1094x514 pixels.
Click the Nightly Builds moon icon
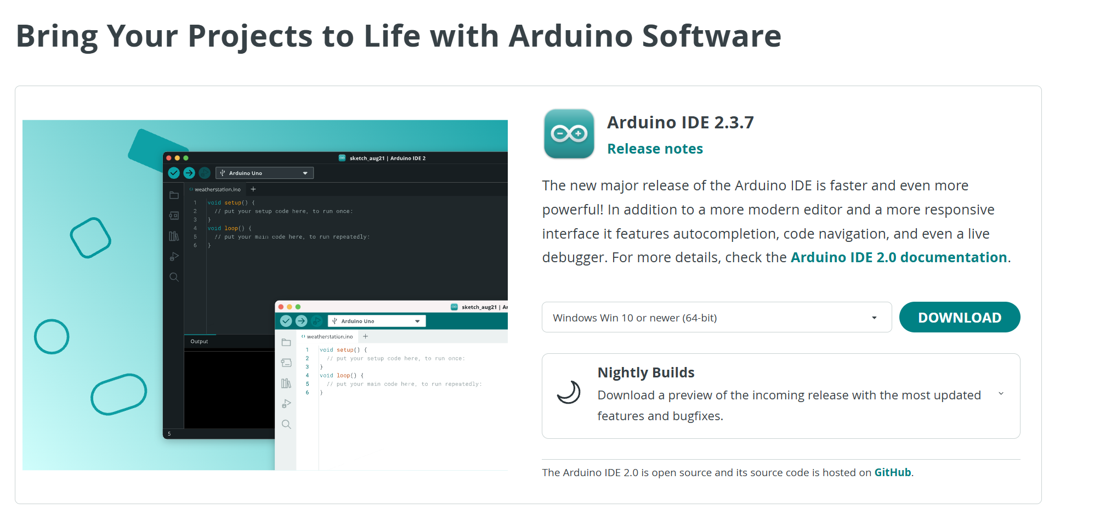click(x=569, y=392)
